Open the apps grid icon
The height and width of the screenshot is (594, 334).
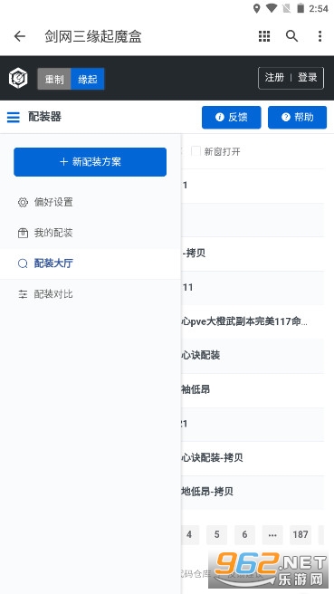pos(264,36)
